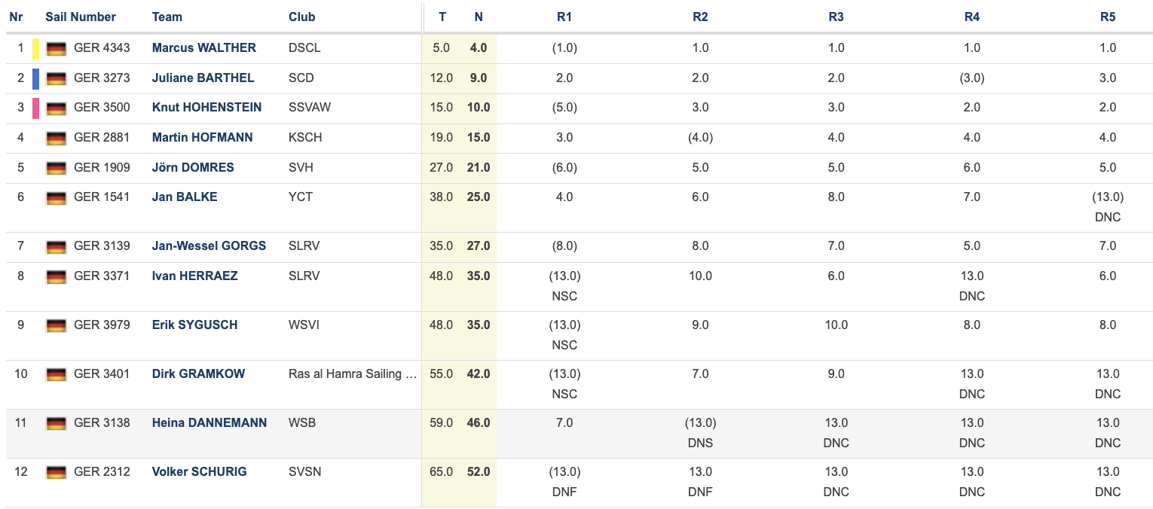
Task: Click the flag icon for GER 3273
Action: point(56,78)
